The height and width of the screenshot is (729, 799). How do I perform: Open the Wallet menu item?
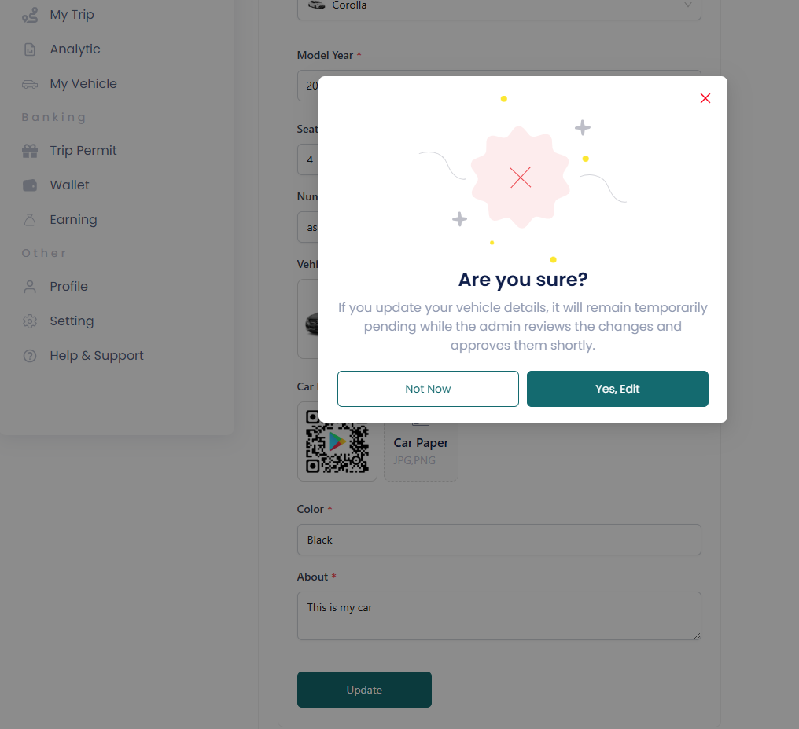coord(69,185)
